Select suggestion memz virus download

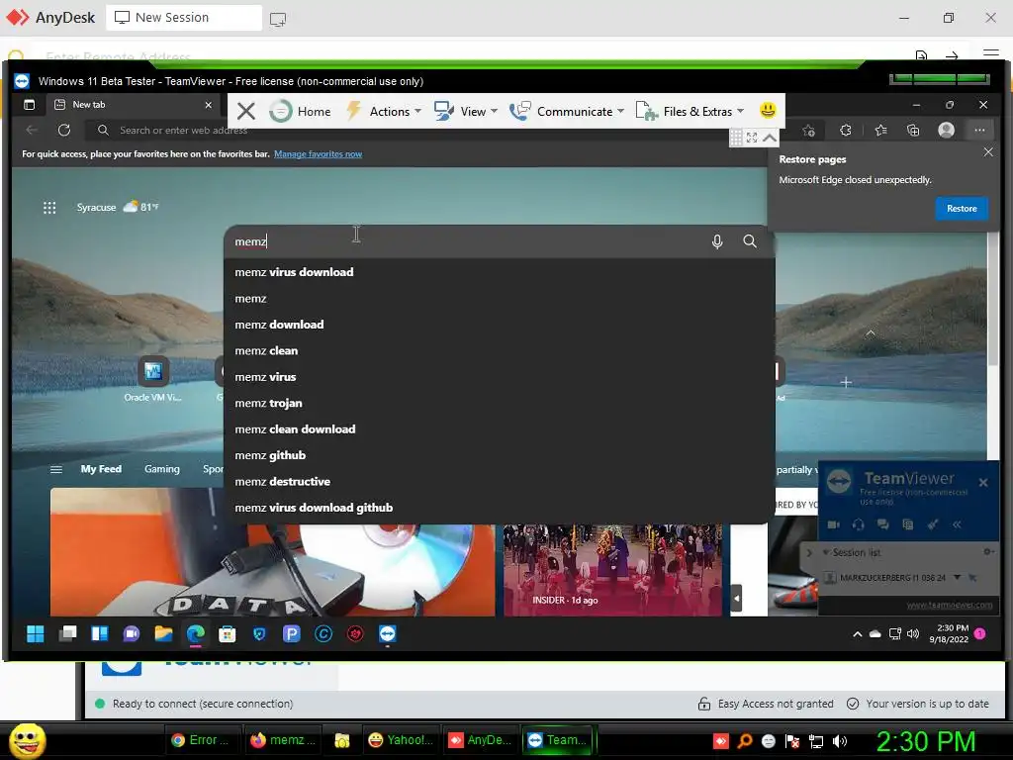tap(499, 272)
